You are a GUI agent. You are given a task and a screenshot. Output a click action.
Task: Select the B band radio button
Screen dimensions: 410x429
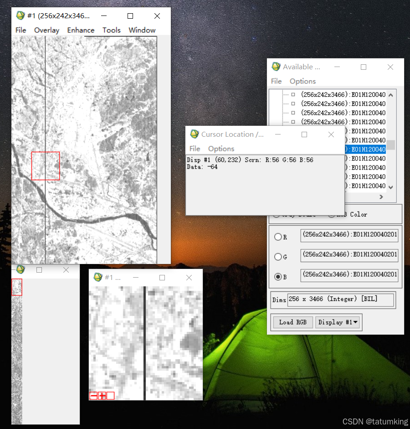[278, 277]
